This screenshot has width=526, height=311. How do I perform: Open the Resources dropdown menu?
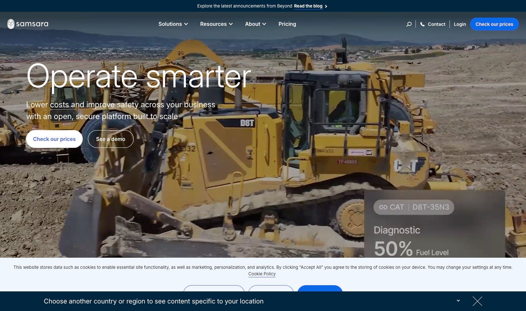[216, 24]
